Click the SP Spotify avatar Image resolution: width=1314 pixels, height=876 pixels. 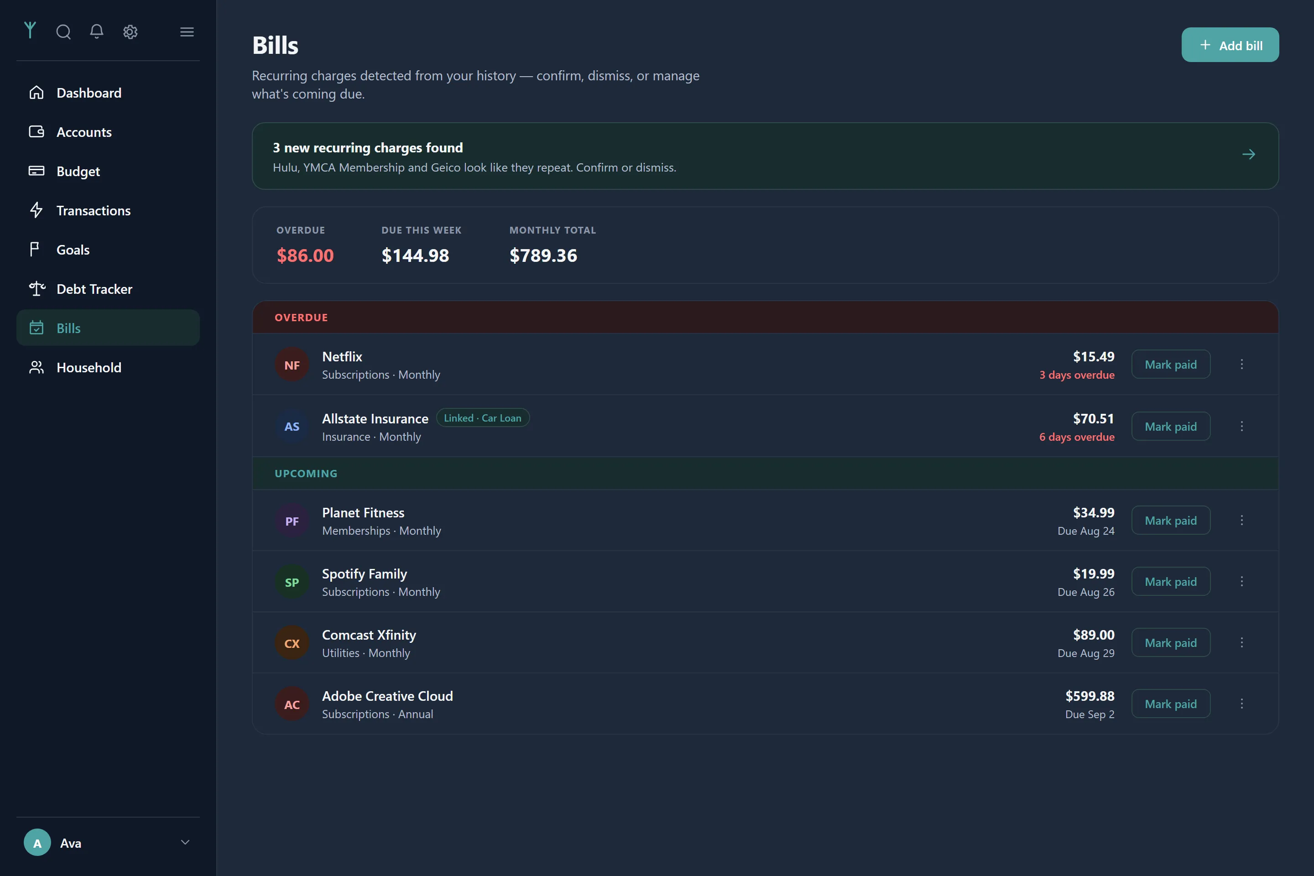coord(292,582)
